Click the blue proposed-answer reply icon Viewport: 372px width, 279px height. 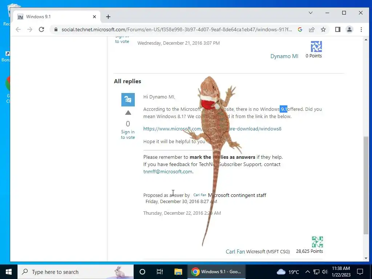tap(128, 100)
